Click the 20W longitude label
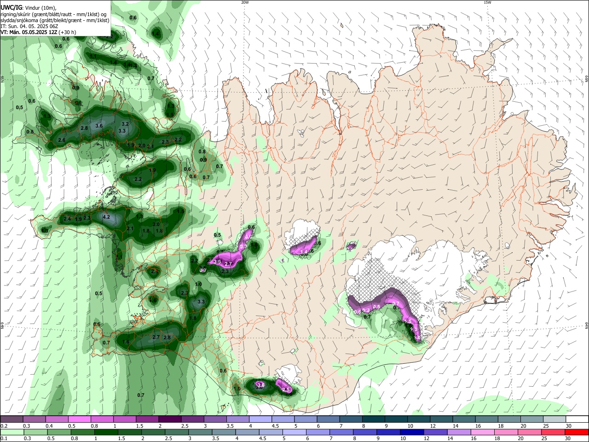This screenshot has width=589, height=442. point(245,2)
